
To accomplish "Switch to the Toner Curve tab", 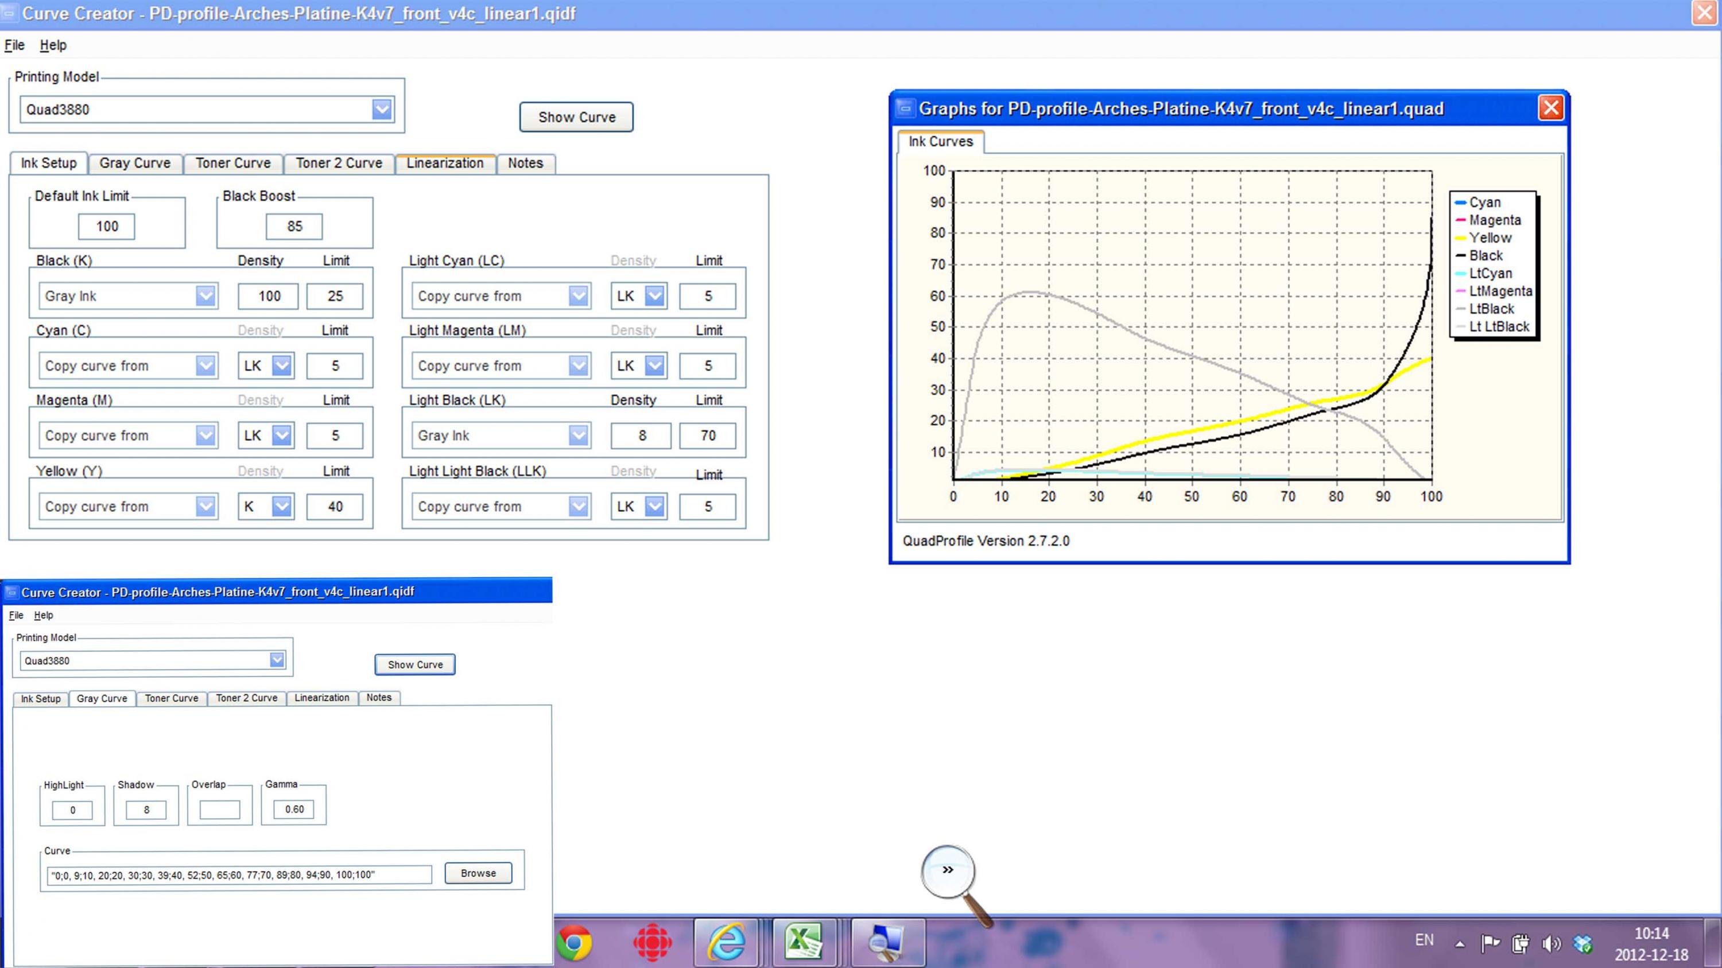I will point(232,163).
